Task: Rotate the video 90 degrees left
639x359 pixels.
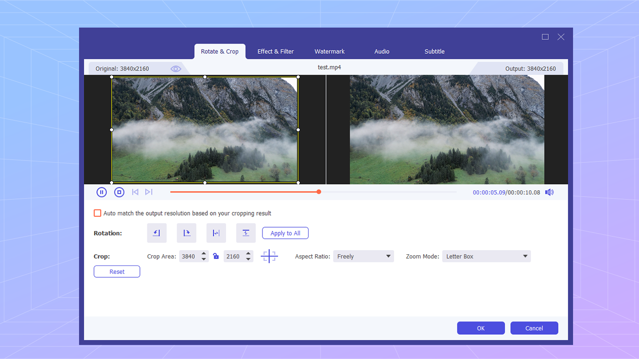Action: point(157,233)
